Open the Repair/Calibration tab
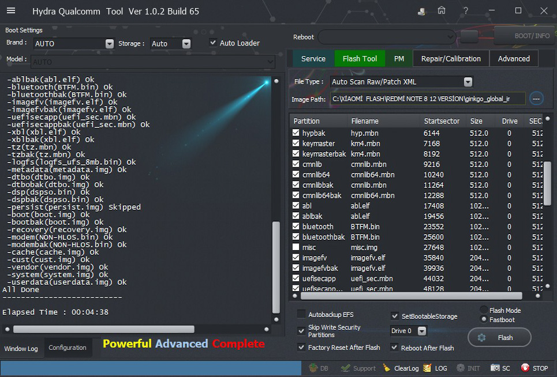This screenshot has width=557, height=377. [451, 59]
